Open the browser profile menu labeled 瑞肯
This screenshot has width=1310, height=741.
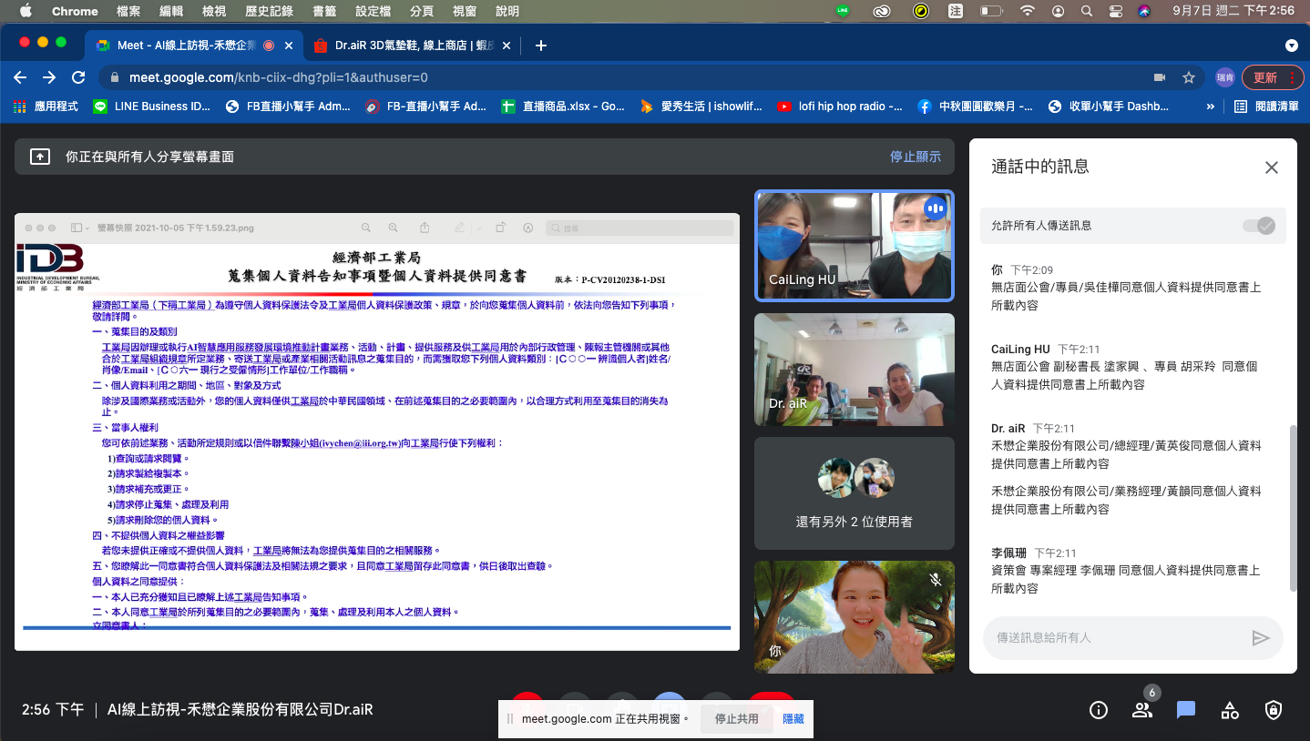point(1225,77)
